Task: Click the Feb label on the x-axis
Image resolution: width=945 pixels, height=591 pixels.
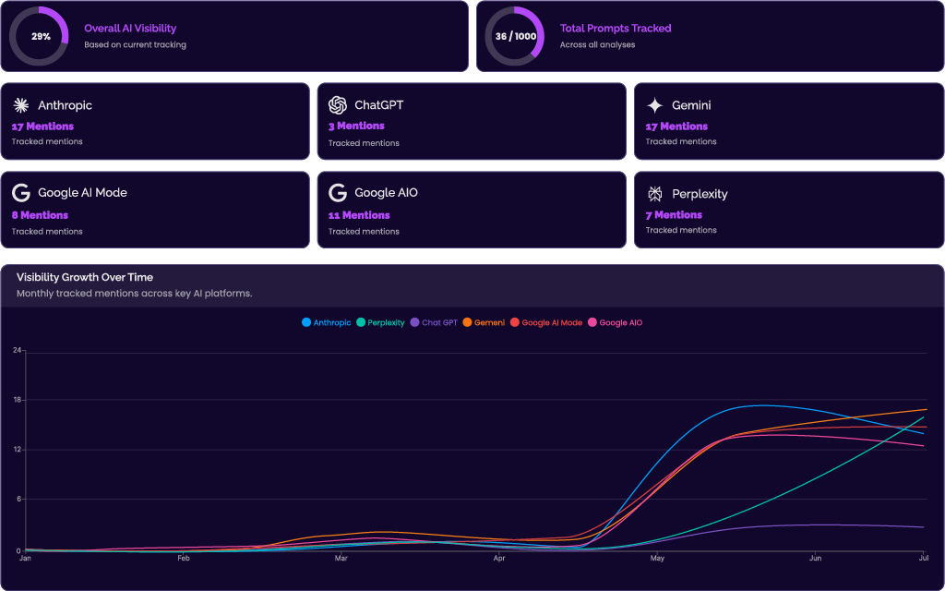Action: coord(184,559)
